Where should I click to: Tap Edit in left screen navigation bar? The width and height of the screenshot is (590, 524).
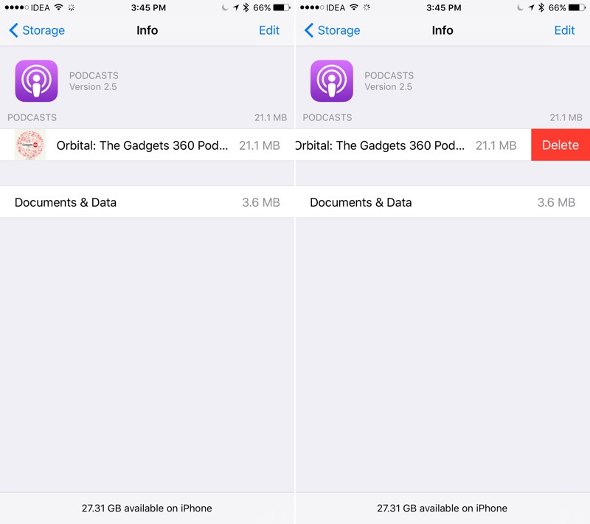point(269,30)
